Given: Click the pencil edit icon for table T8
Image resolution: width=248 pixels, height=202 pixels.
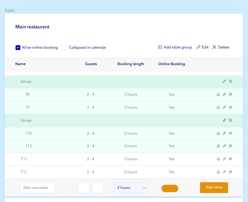Looking at the screenshot, I should [x=224, y=94].
